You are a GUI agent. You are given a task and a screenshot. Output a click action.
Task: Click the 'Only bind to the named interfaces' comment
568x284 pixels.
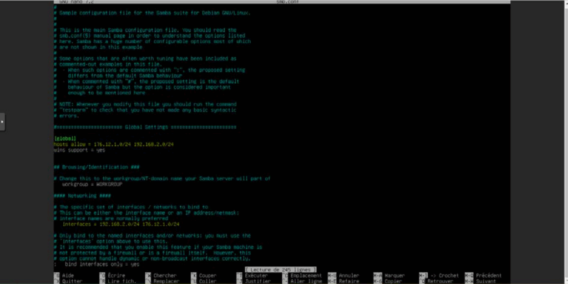152,235
